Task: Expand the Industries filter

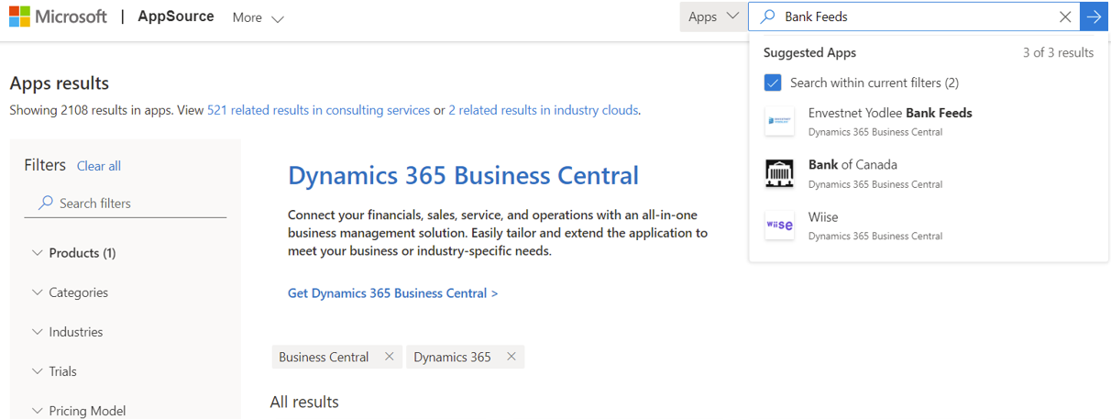Action: tap(67, 332)
